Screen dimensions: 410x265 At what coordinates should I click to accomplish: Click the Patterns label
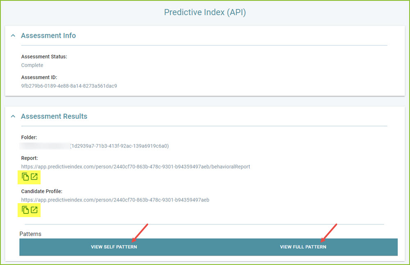pyautogui.click(x=30, y=234)
